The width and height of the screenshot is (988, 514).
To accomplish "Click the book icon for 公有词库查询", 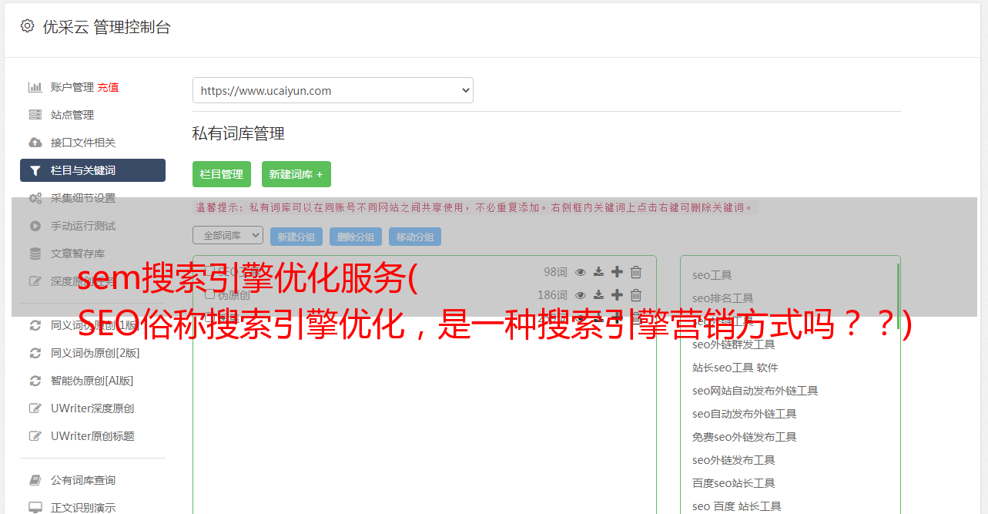I will (35, 480).
